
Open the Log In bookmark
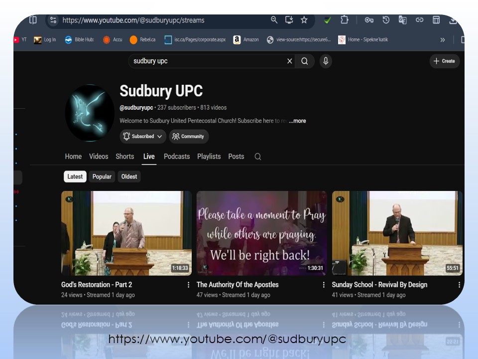pyautogui.click(x=45, y=40)
